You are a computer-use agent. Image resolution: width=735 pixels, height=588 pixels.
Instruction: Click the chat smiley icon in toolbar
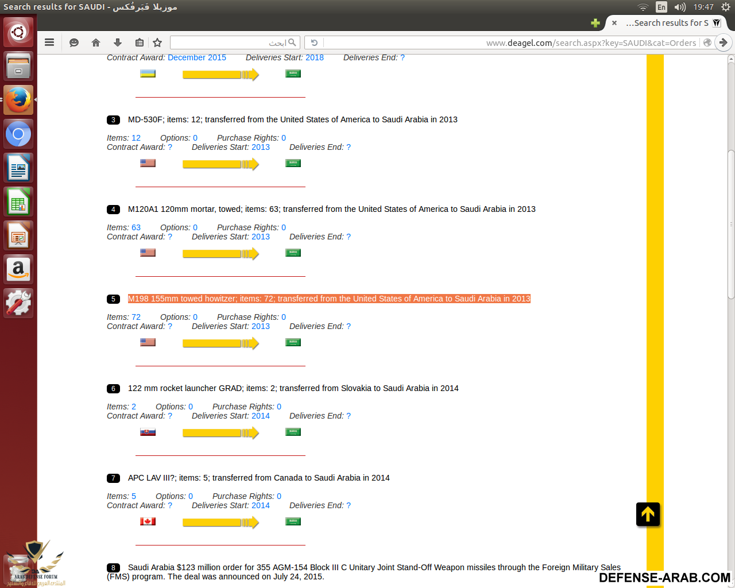point(74,42)
